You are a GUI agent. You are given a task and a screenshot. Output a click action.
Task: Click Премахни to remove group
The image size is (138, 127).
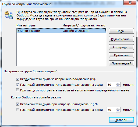[x=121, y=55]
